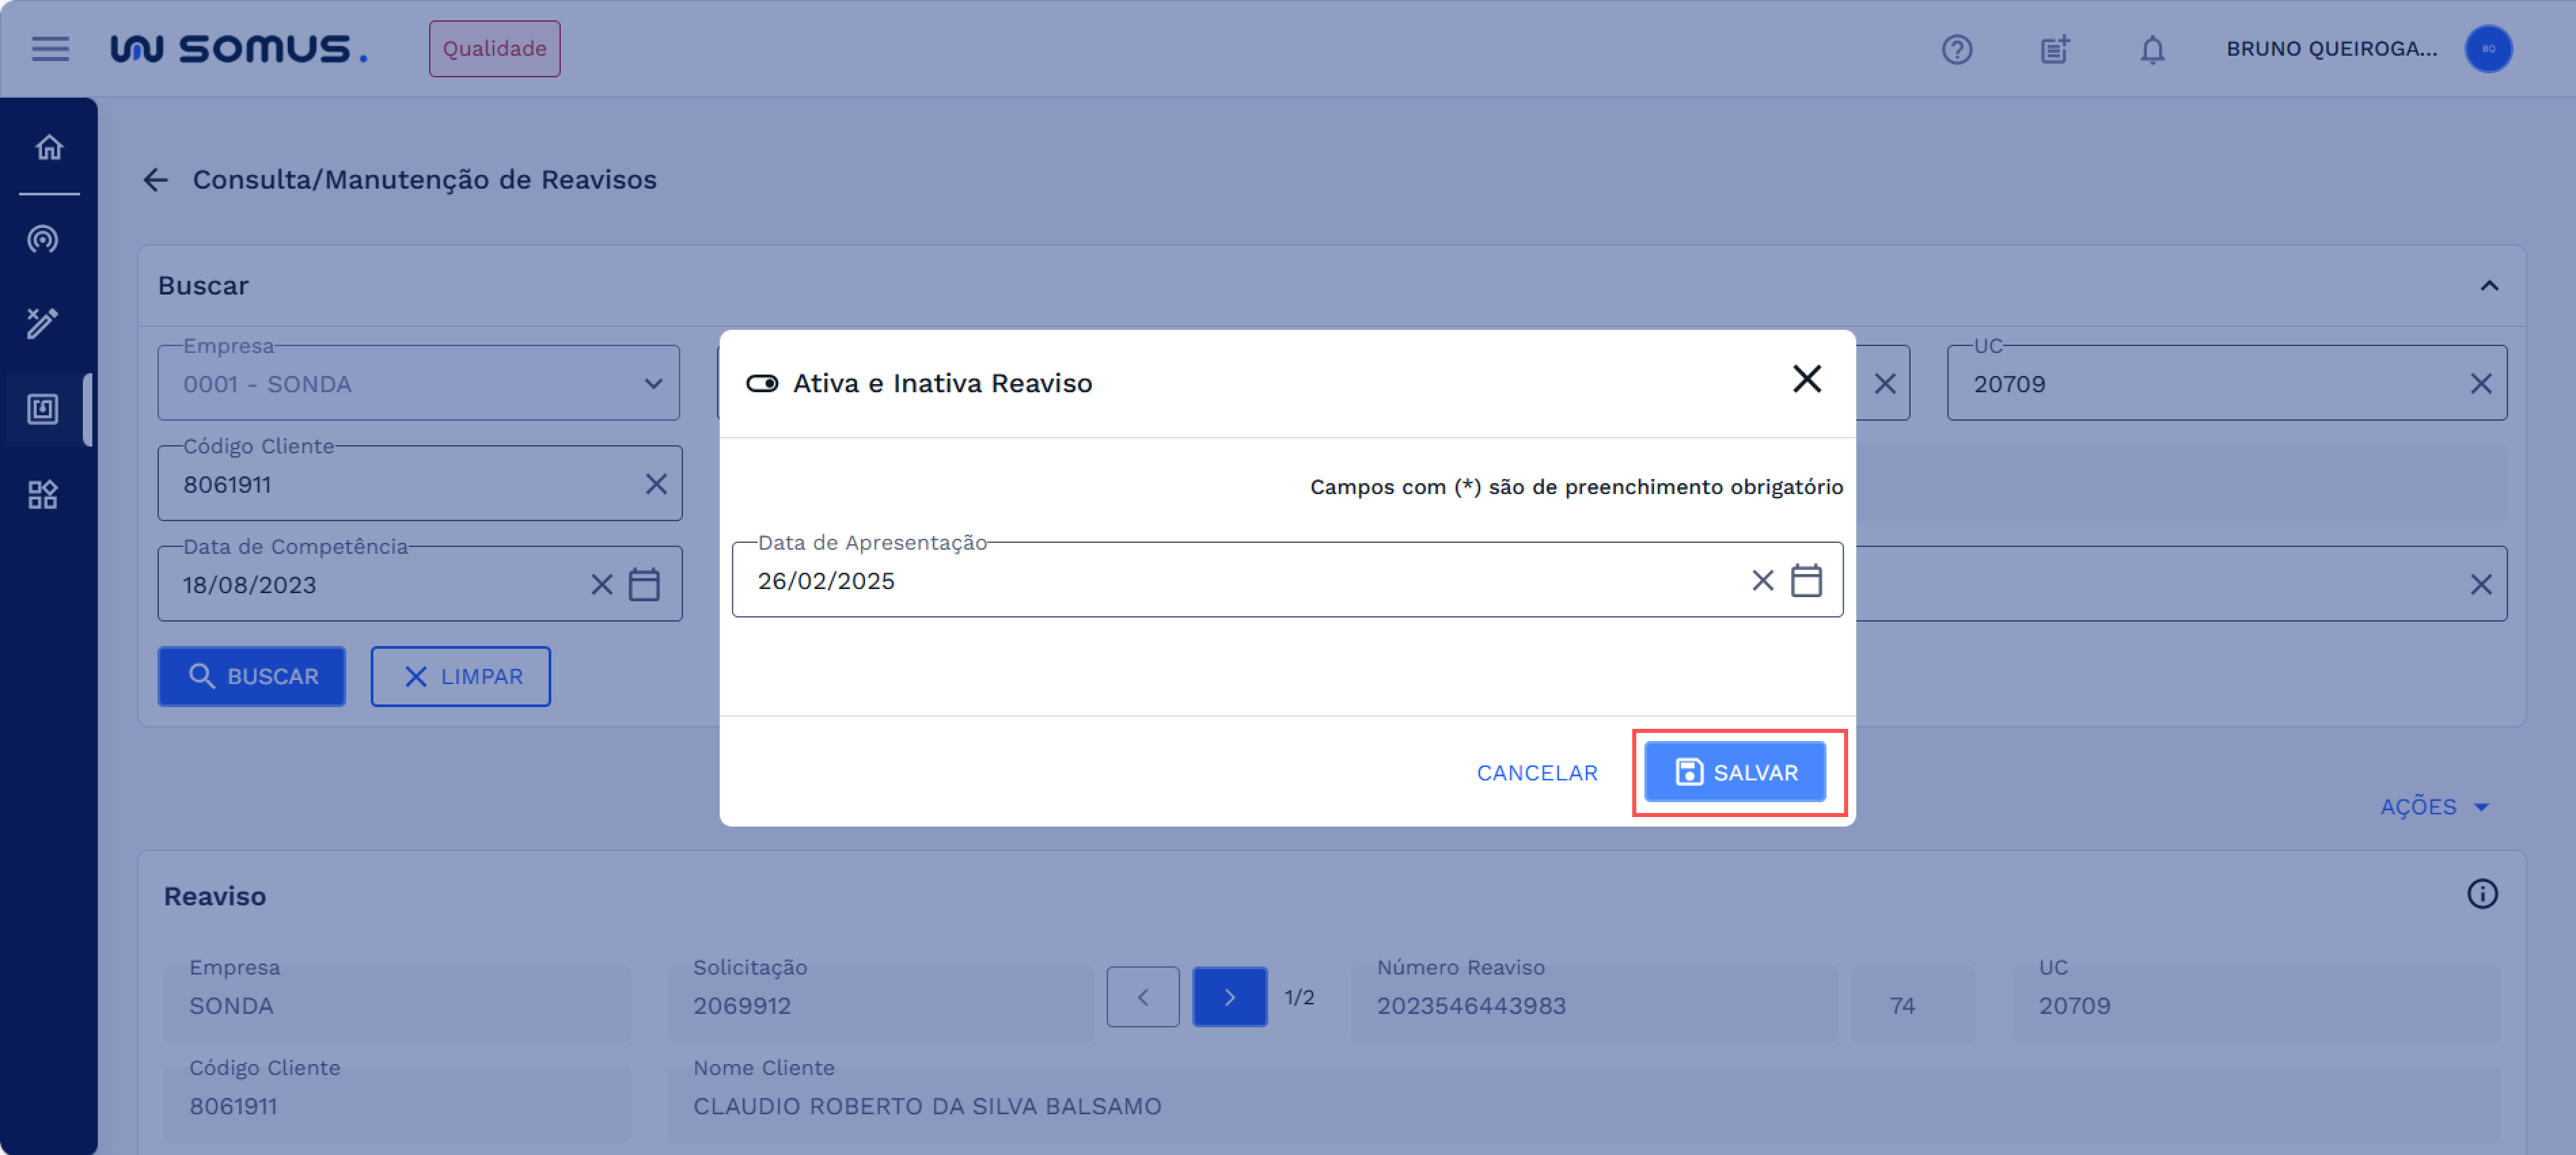The width and height of the screenshot is (2576, 1155).
Task: Click the SALVAR button
Action: [x=1735, y=772]
